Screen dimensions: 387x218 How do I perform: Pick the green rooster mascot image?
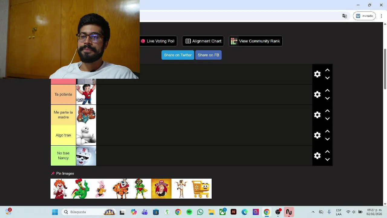coord(81,189)
